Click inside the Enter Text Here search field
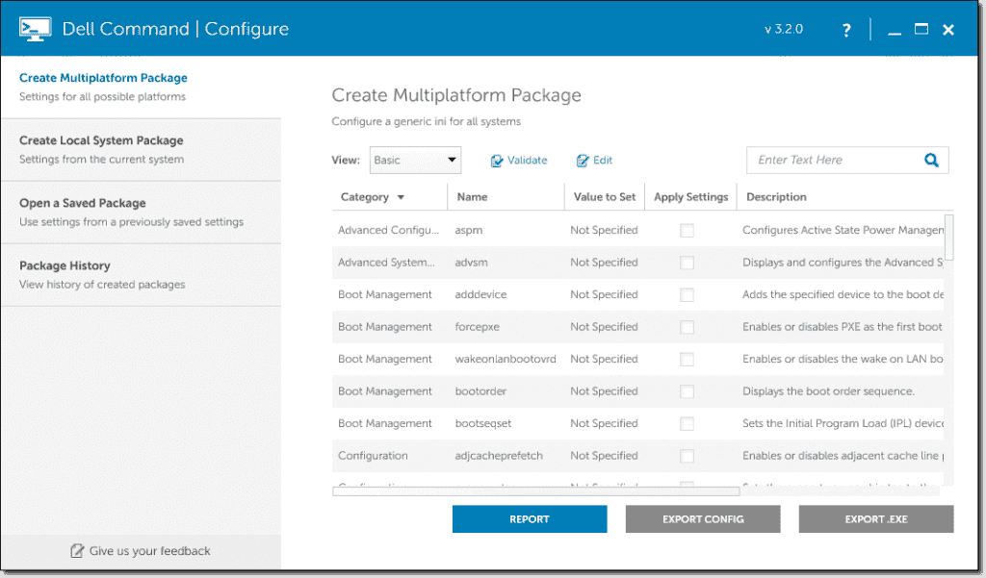 tap(828, 160)
